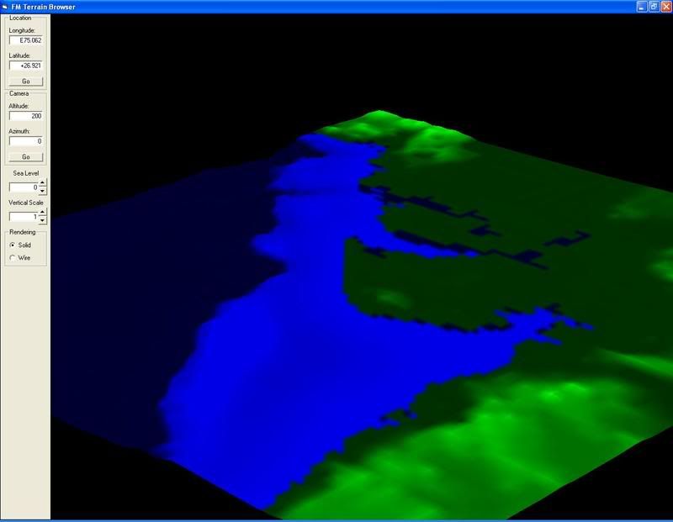
Task: Select the Azimuth input field
Action: tap(25, 141)
